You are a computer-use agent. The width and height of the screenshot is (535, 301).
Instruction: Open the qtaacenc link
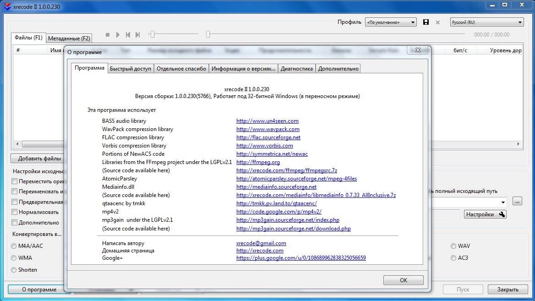276,203
